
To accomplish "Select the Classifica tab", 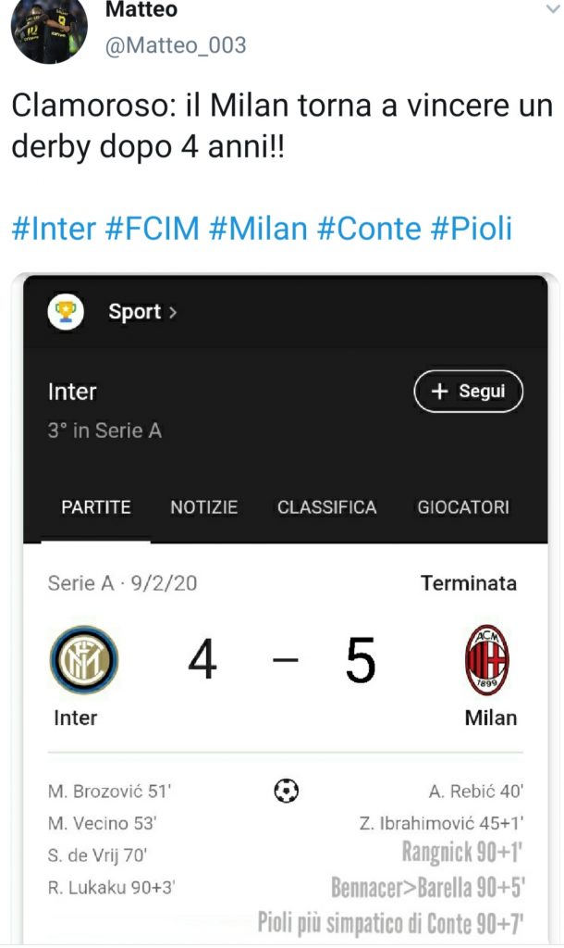I will click(x=326, y=507).
